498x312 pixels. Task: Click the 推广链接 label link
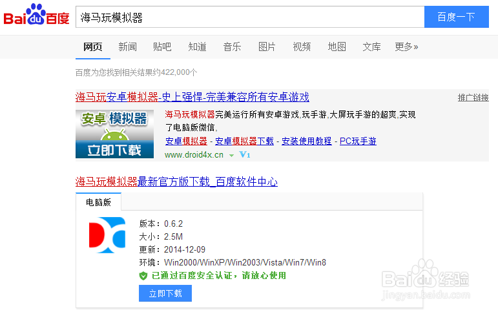[473, 98]
